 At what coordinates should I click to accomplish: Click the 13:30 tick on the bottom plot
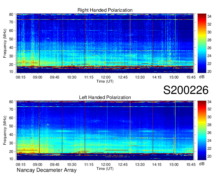tap(140, 165)
